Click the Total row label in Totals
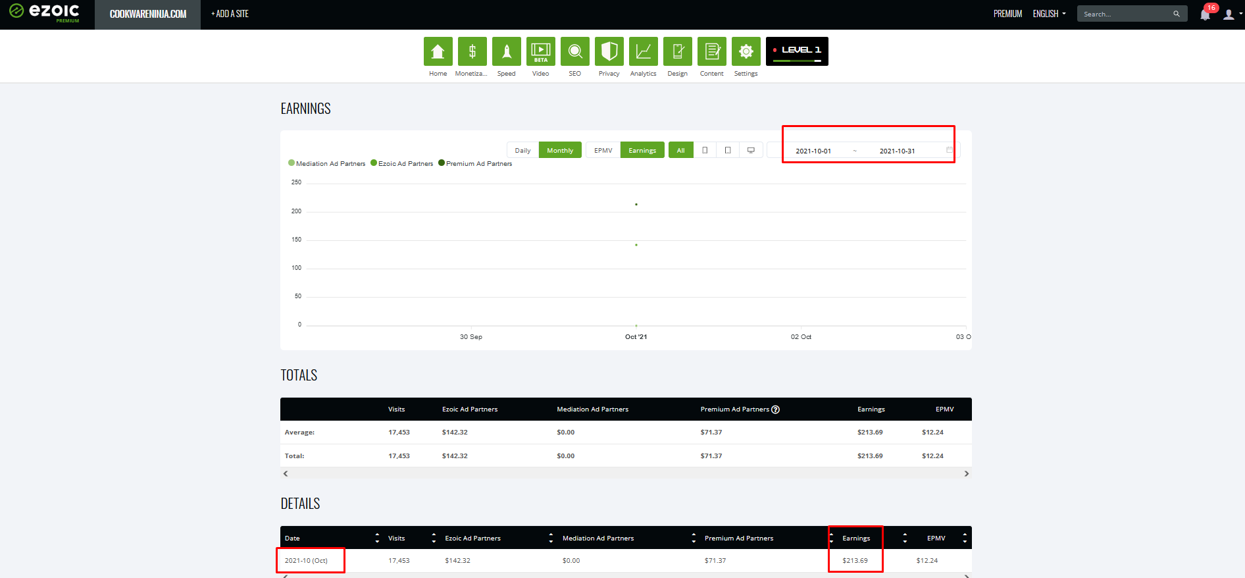The width and height of the screenshot is (1245, 578). tap(294, 456)
